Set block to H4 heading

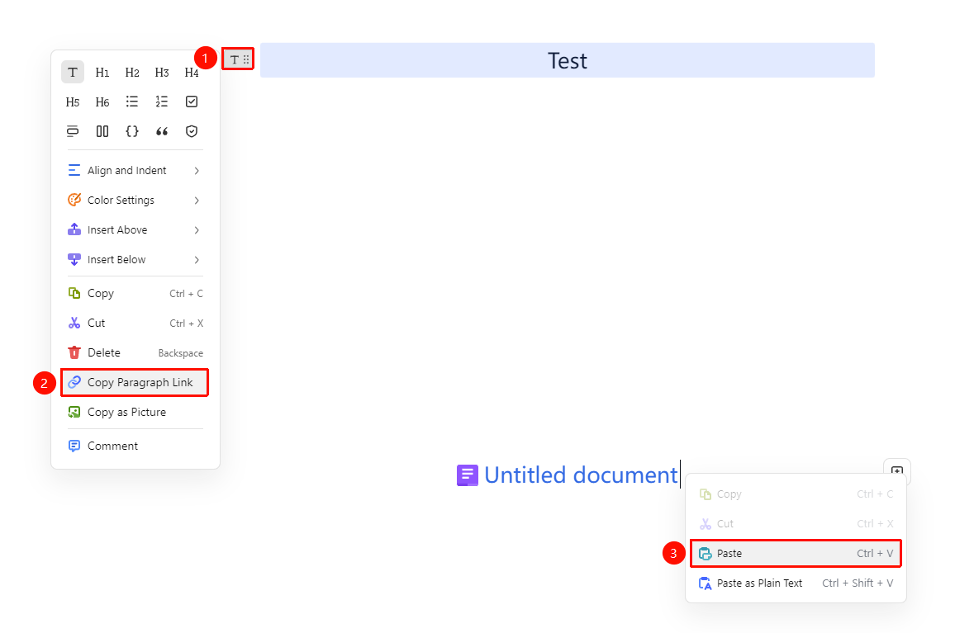[192, 72]
